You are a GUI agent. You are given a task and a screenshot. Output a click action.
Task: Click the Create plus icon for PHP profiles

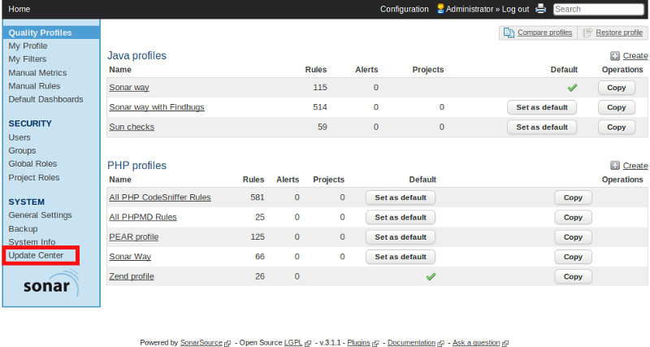[615, 166]
